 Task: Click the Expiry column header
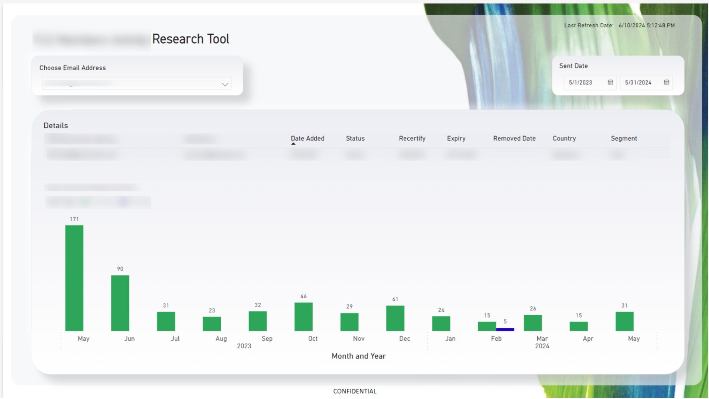pos(456,139)
